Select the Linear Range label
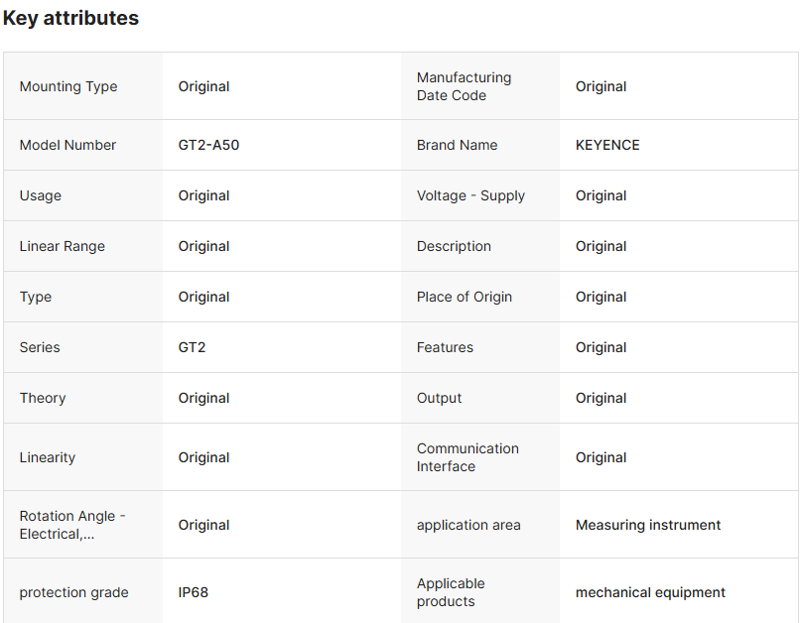This screenshot has width=801, height=623. click(x=62, y=246)
